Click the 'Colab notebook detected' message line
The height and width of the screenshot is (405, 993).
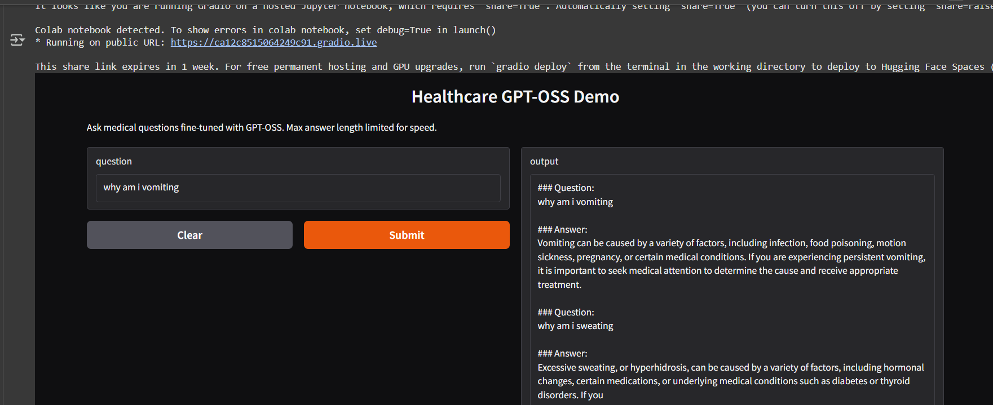pos(266,30)
